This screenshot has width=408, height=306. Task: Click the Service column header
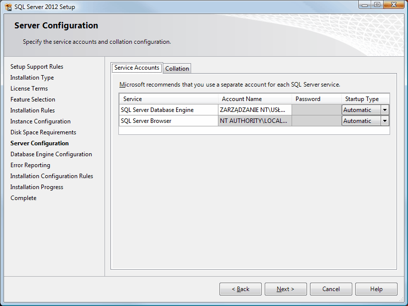(168, 99)
